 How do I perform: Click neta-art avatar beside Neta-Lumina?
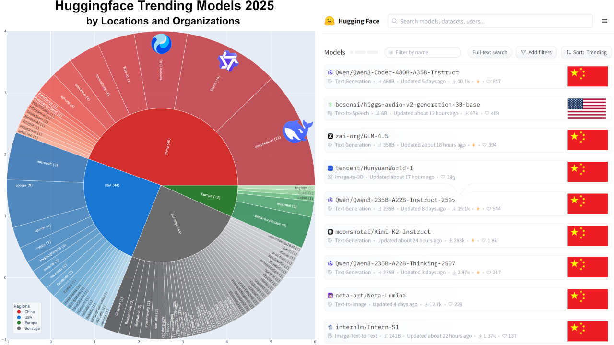coord(330,296)
